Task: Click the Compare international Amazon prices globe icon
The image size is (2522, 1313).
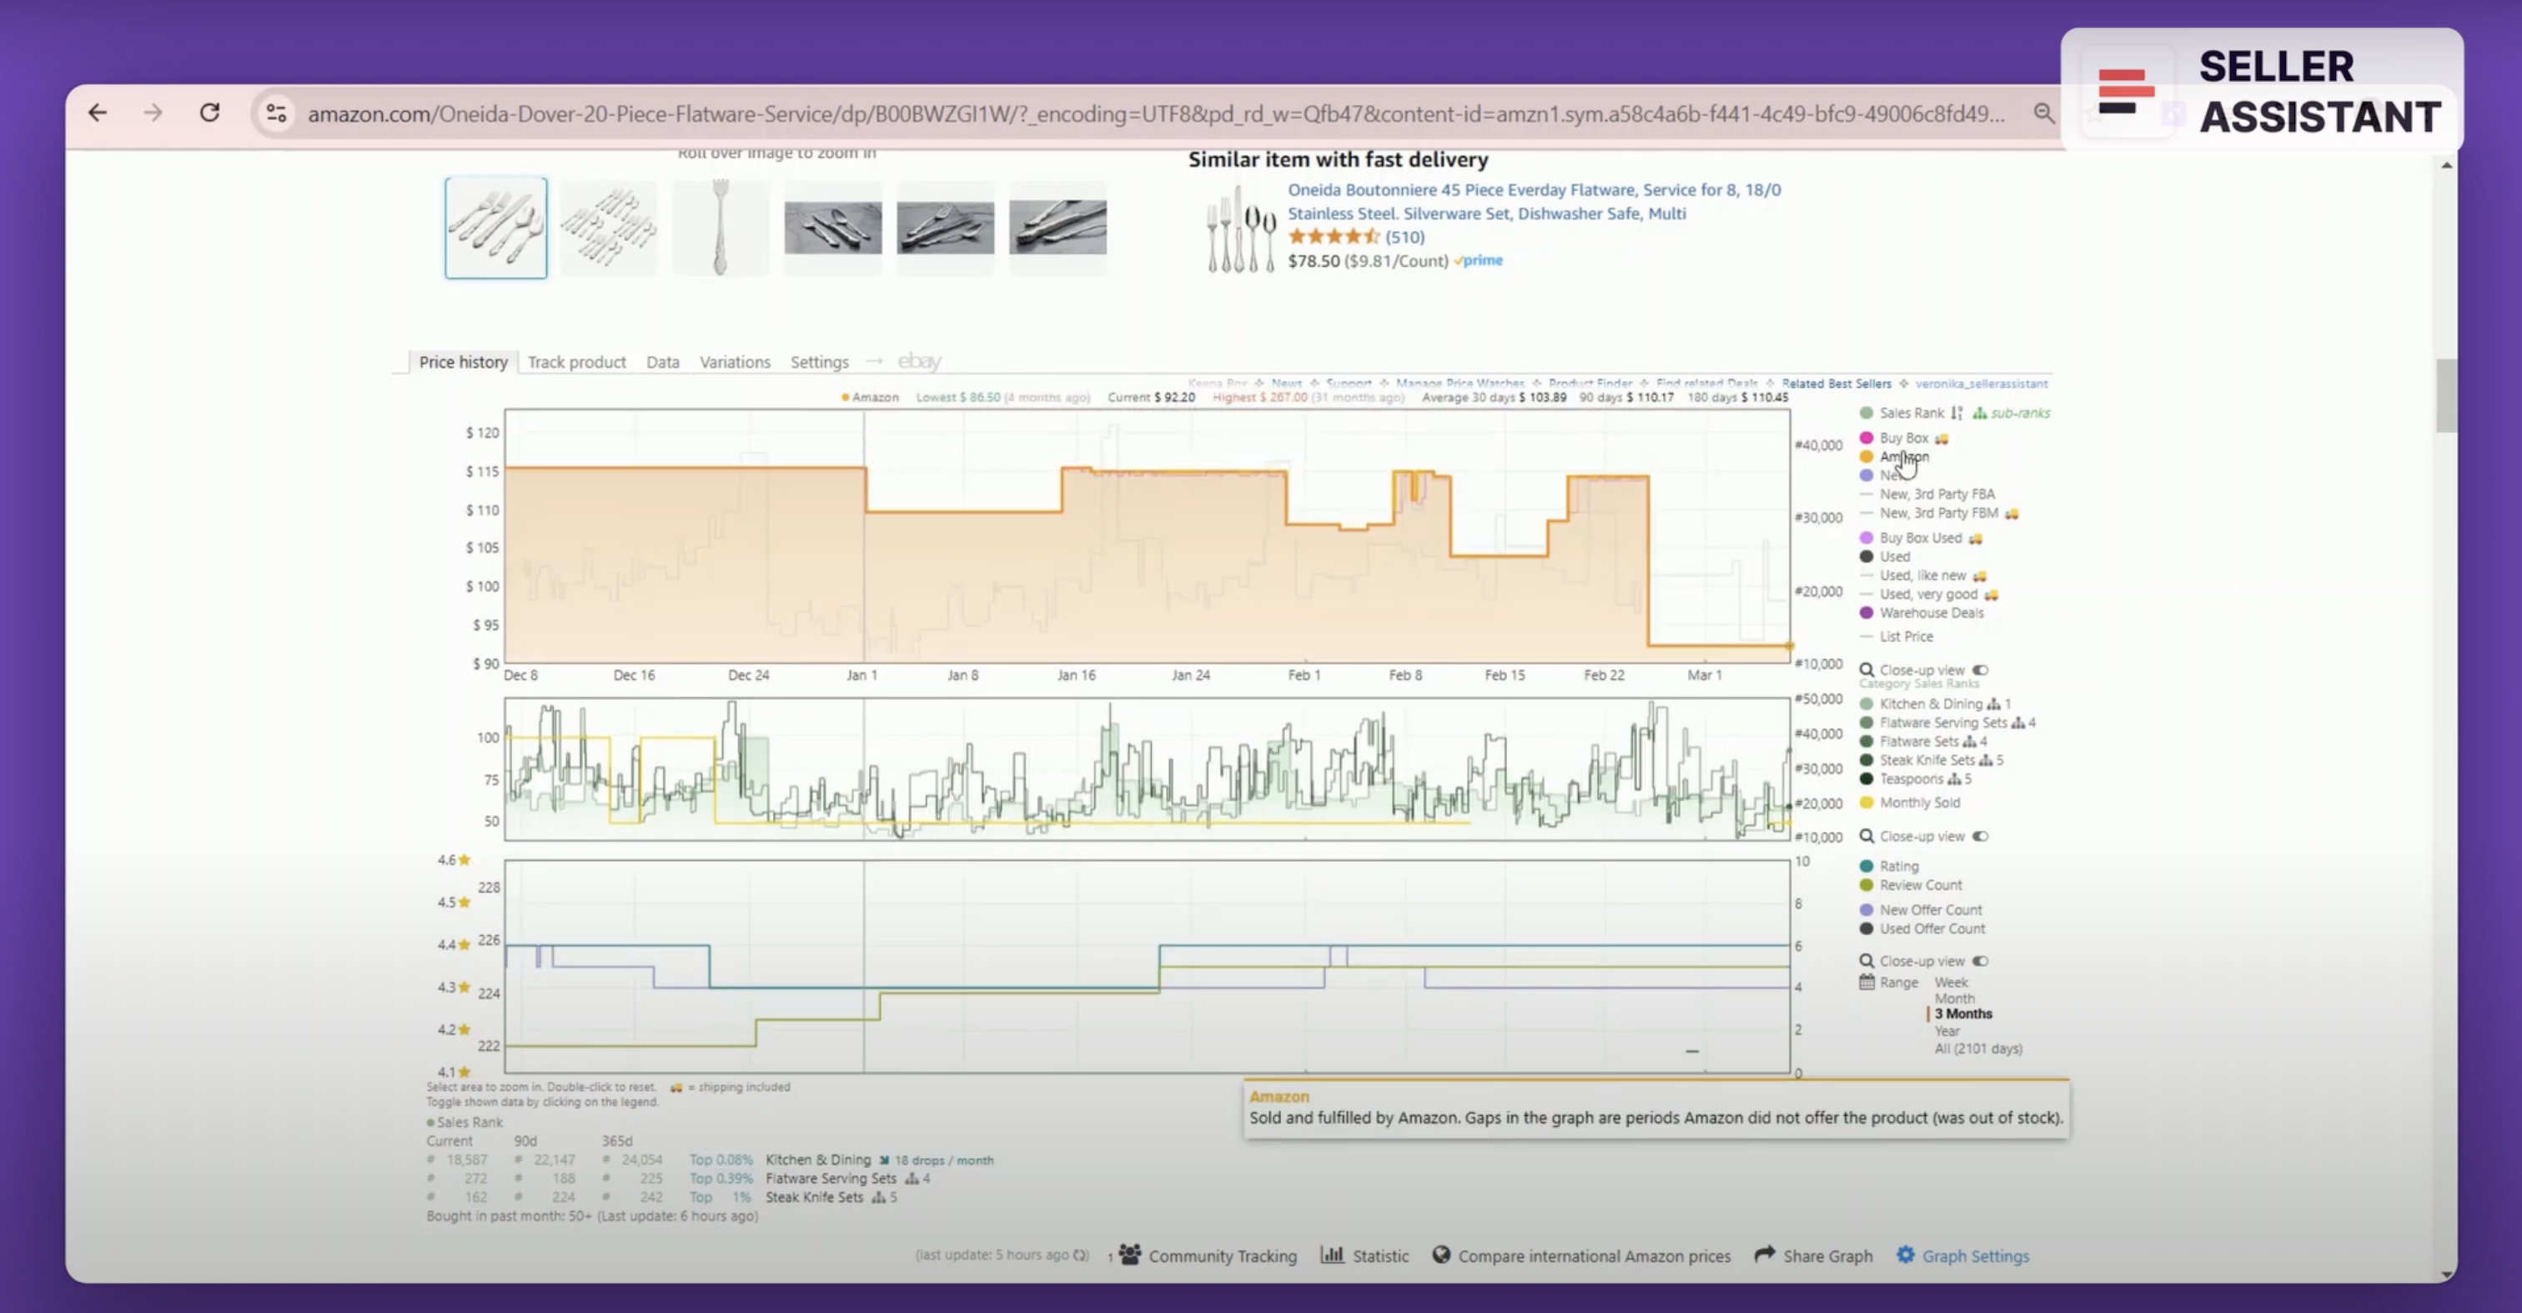Action: (x=1441, y=1255)
